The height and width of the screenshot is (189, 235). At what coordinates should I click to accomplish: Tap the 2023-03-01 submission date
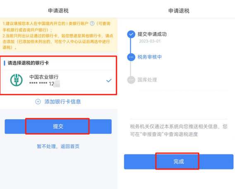(150, 41)
